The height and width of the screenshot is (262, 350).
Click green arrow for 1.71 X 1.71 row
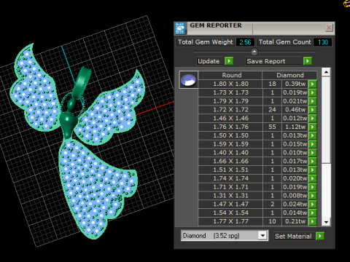[313, 187]
